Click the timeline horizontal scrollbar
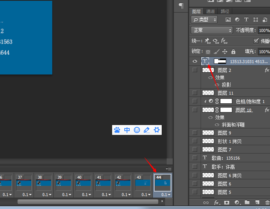Viewport: 270px width, 209px height. [88, 202]
